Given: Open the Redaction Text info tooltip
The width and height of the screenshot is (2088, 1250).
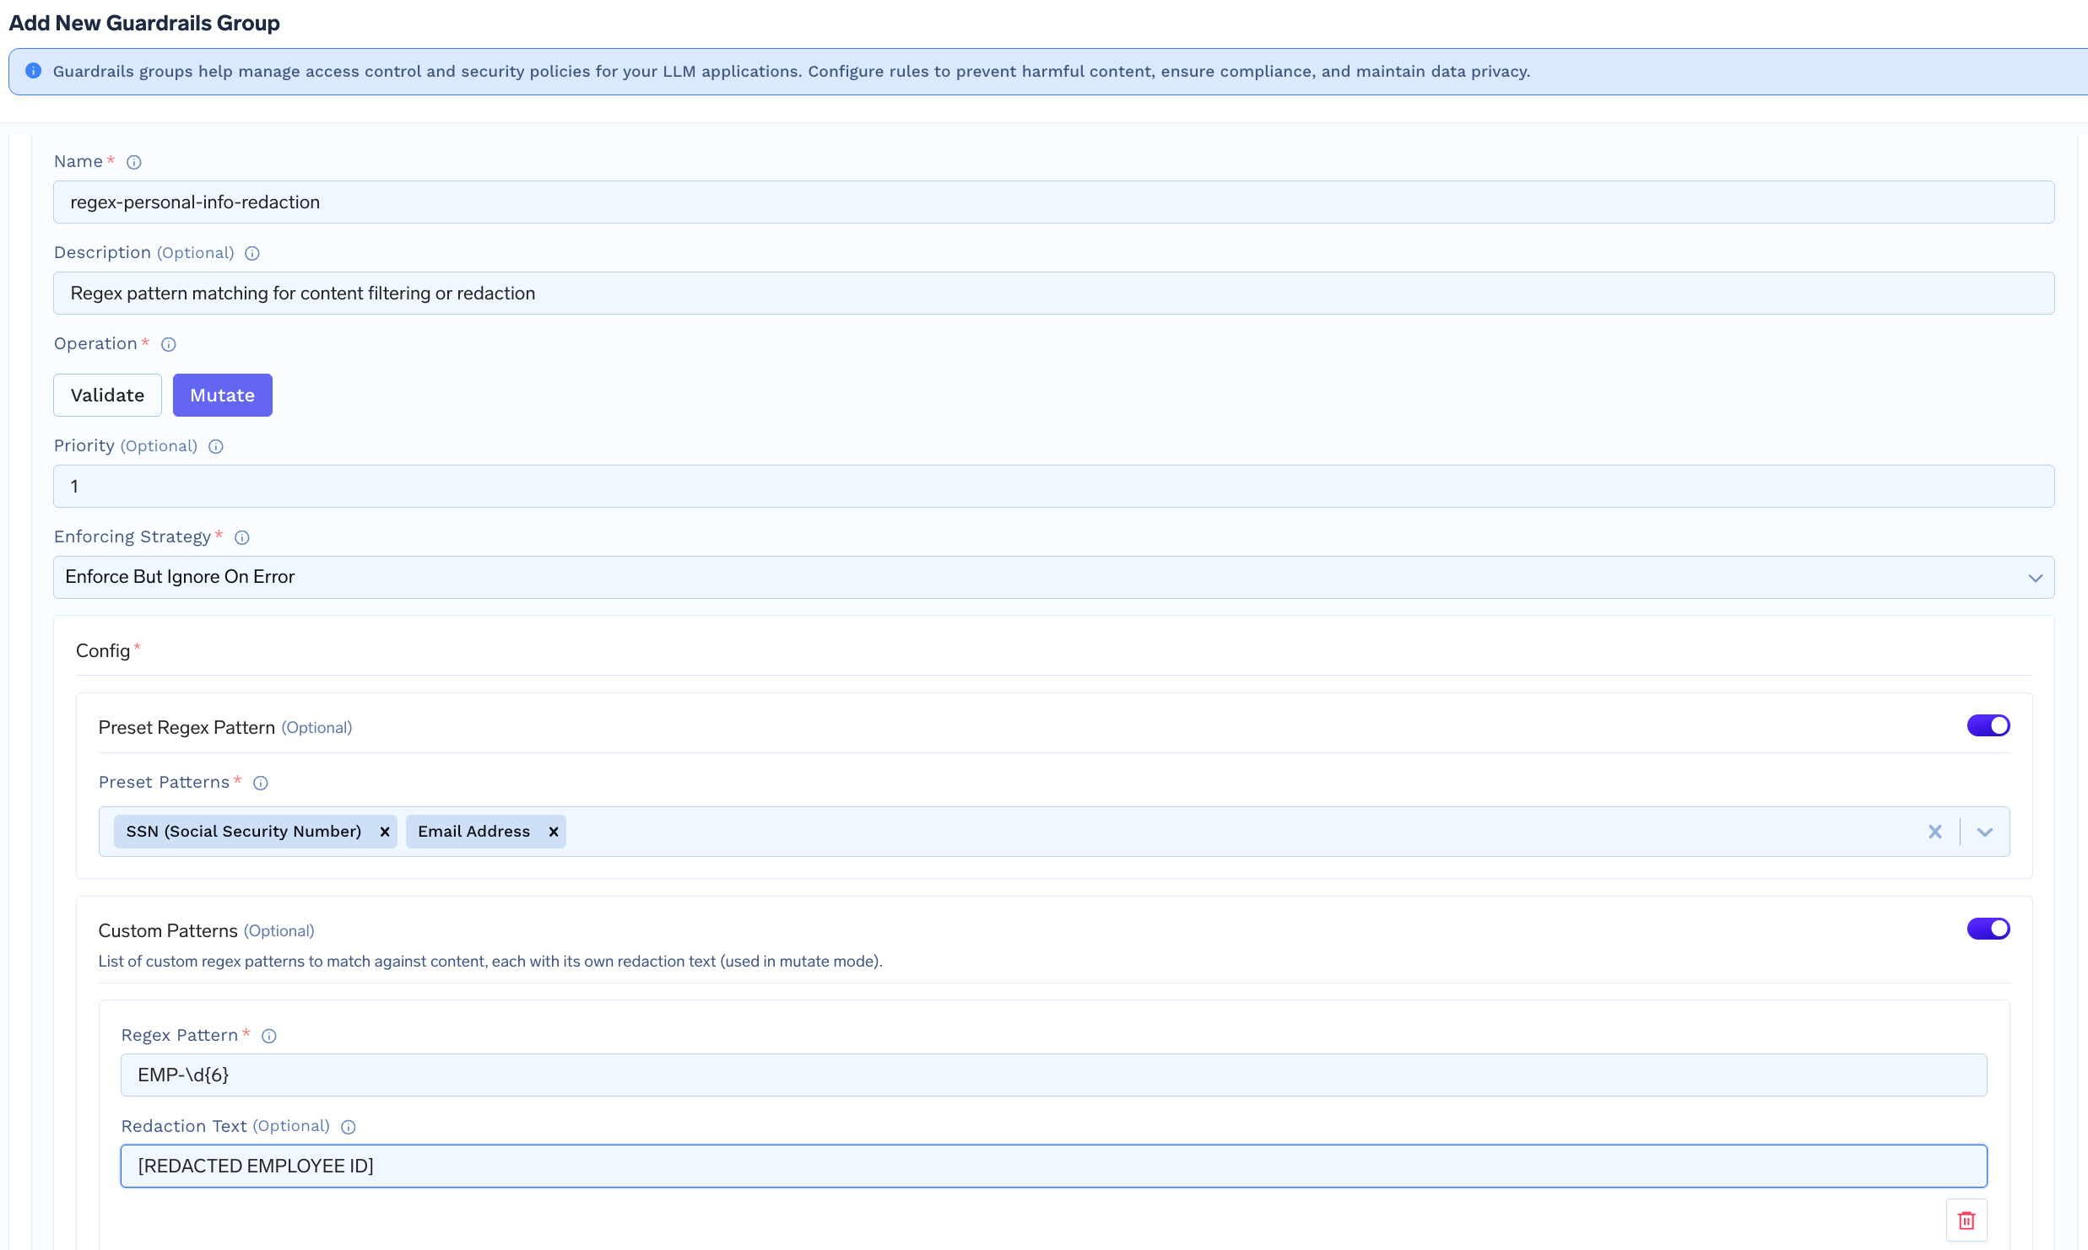Looking at the screenshot, I should [x=348, y=1127].
